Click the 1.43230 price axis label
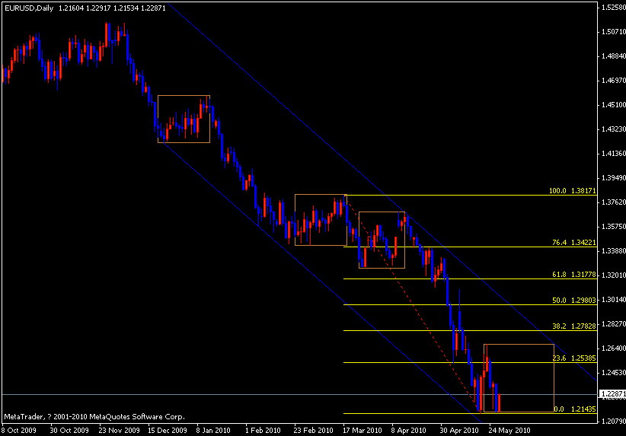This screenshot has height=436, width=626. (x=614, y=129)
